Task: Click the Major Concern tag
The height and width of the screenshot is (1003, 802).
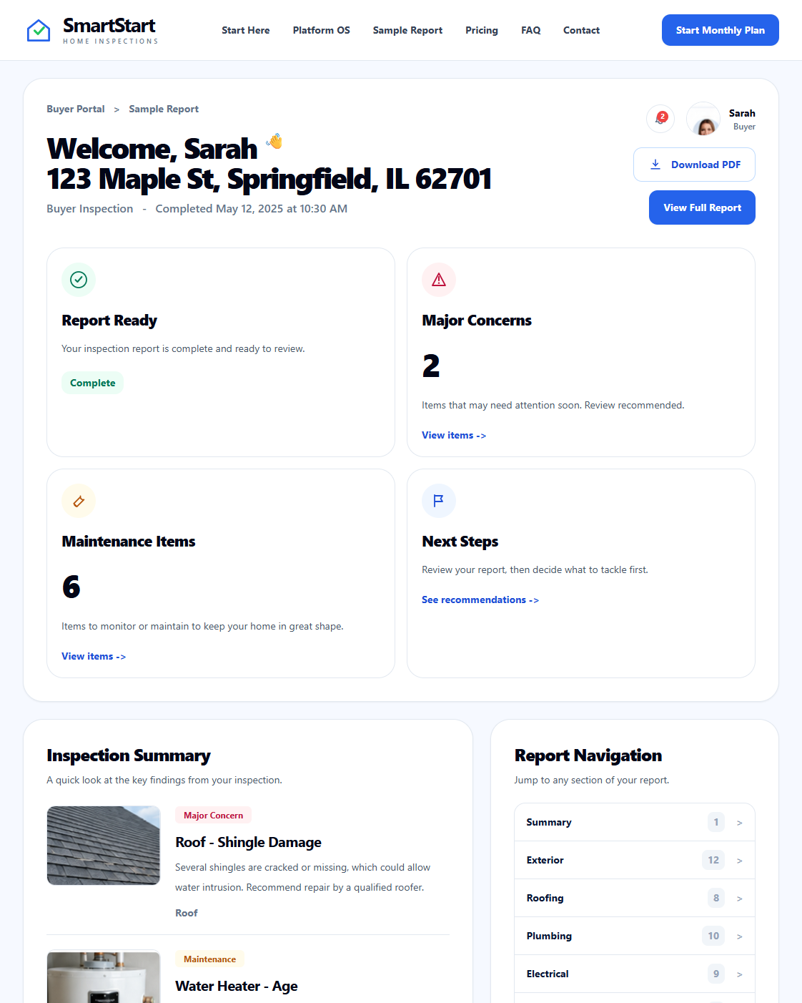Action: [213, 815]
